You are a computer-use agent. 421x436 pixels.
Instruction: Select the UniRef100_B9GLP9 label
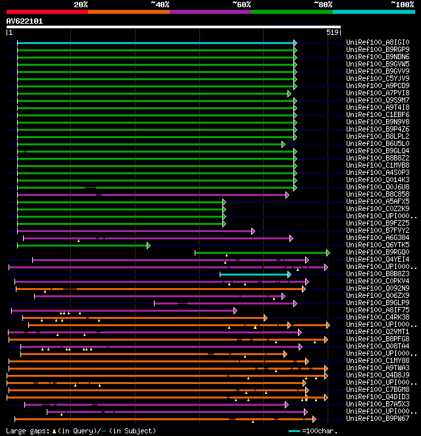tap(378, 303)
